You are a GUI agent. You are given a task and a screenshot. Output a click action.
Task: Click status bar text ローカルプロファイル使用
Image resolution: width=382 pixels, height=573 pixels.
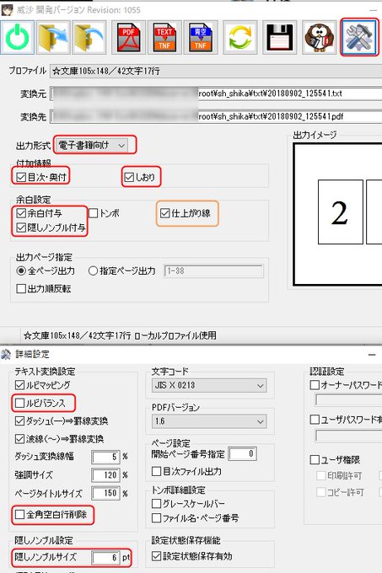pos(175,335)
